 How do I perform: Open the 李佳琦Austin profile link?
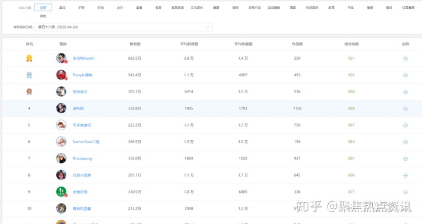(84, 58)
